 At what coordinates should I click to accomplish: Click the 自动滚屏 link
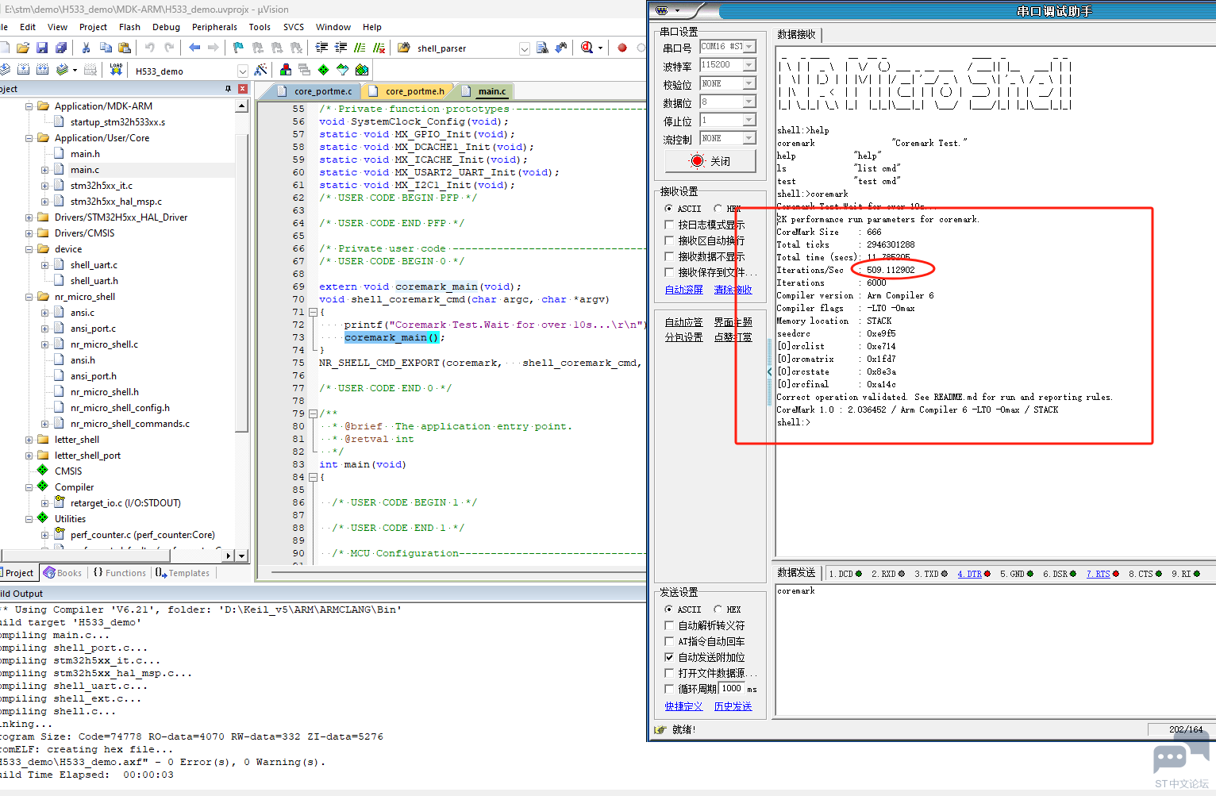tap(683, 290)
